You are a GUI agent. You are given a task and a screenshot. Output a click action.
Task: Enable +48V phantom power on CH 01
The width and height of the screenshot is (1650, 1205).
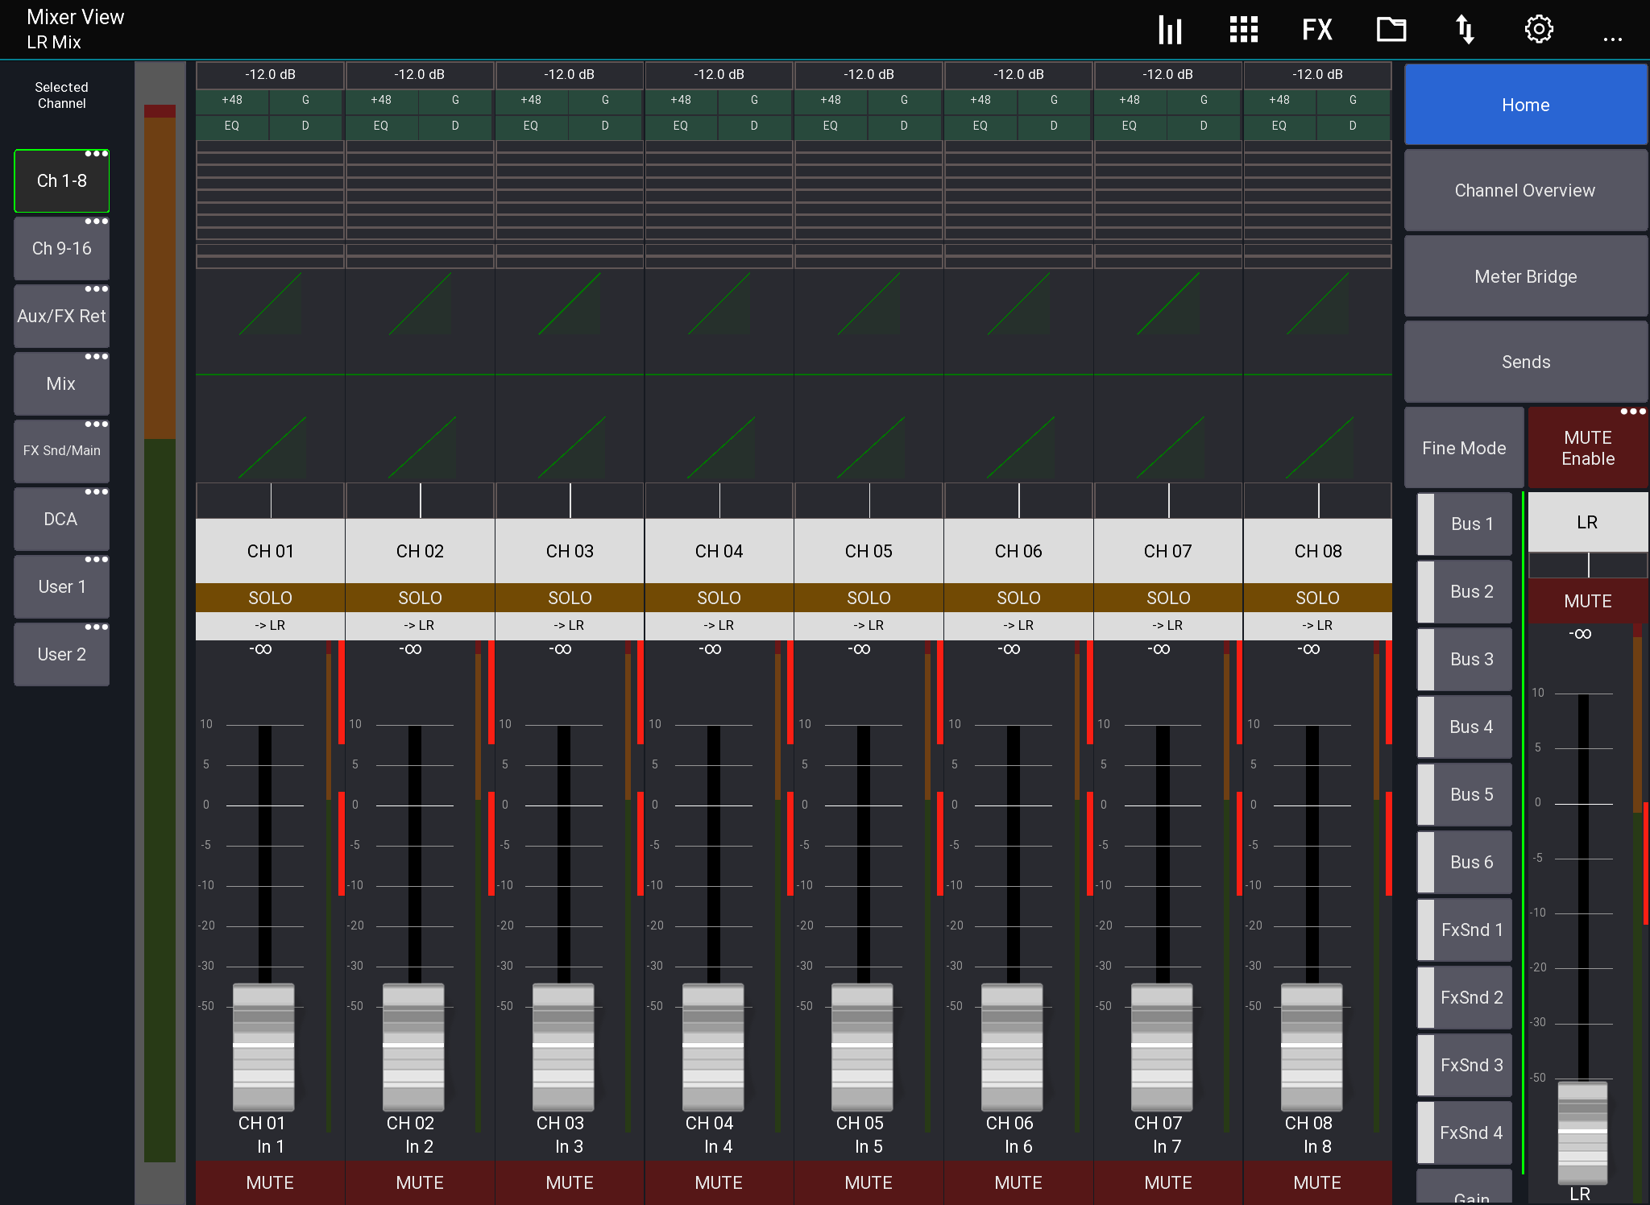click(231, 100)
